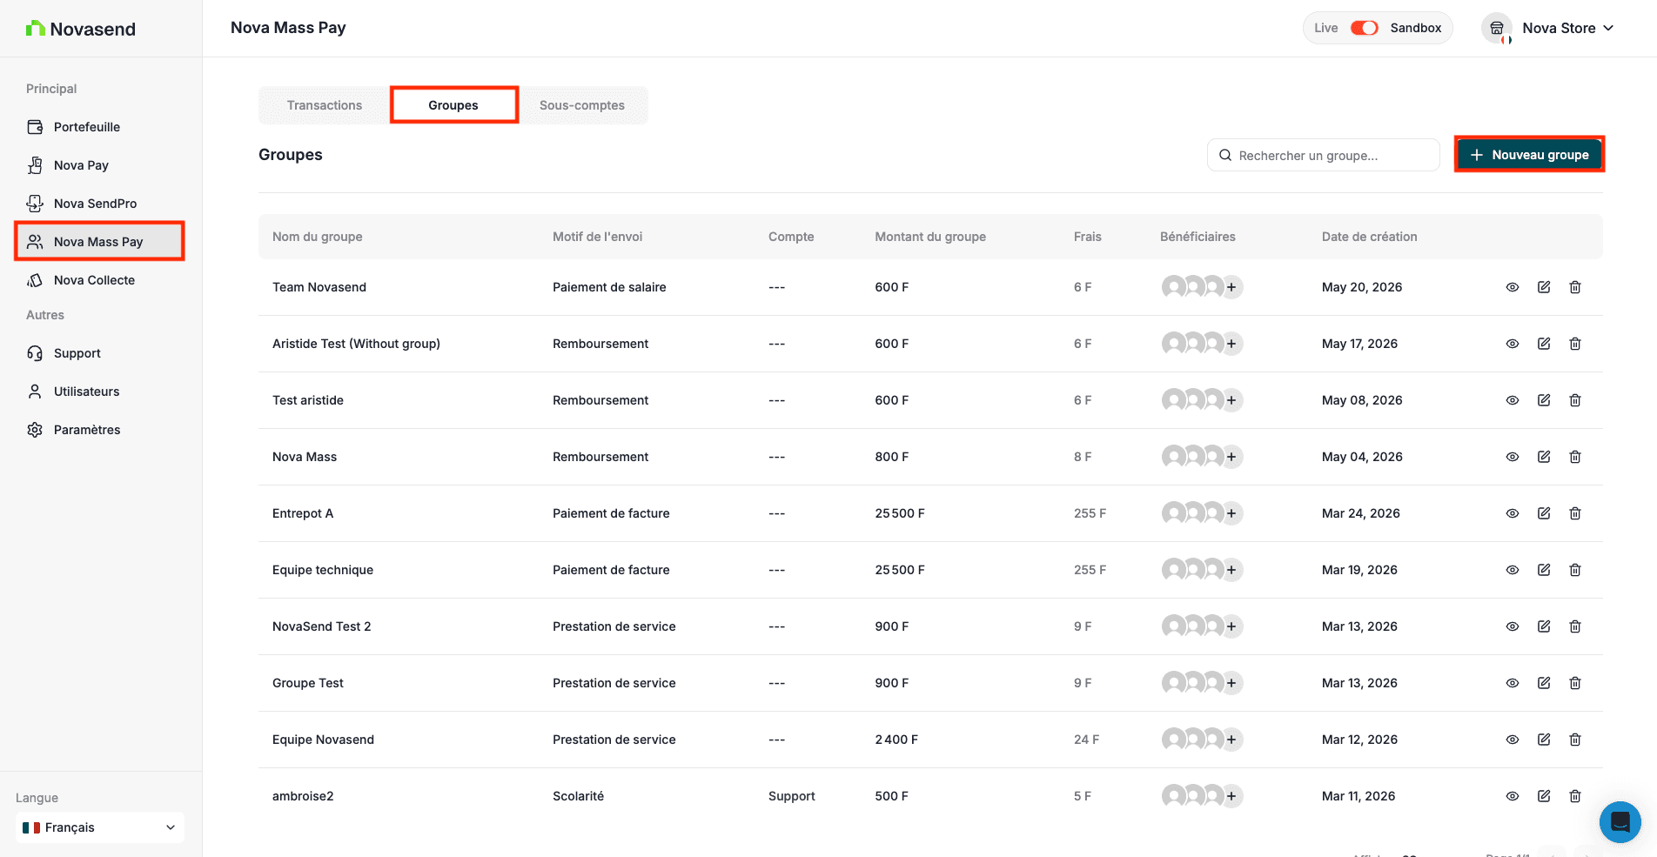Edit the ambroise2 group

click(1544, 796)
